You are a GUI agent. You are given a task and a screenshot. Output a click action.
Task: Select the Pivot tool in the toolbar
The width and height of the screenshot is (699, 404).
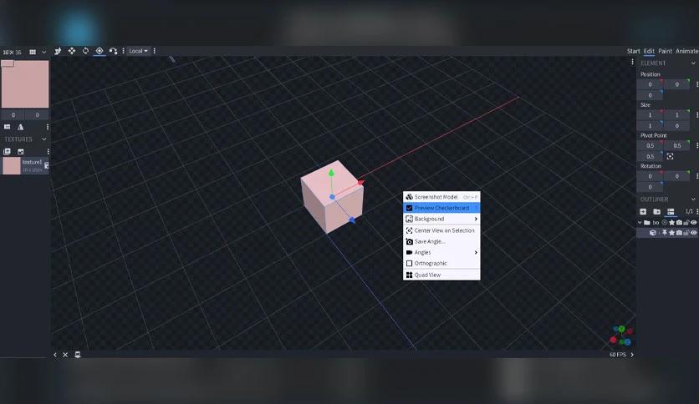pos(99,51)
